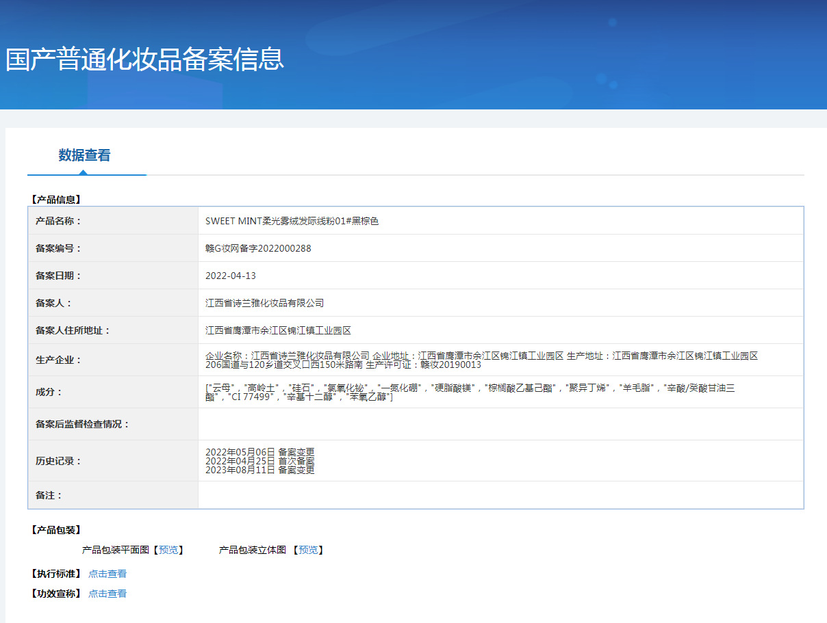This screenshot has width=827, height=623.
Task: Select the 数据查看 tab
Action: pos(84,155)
